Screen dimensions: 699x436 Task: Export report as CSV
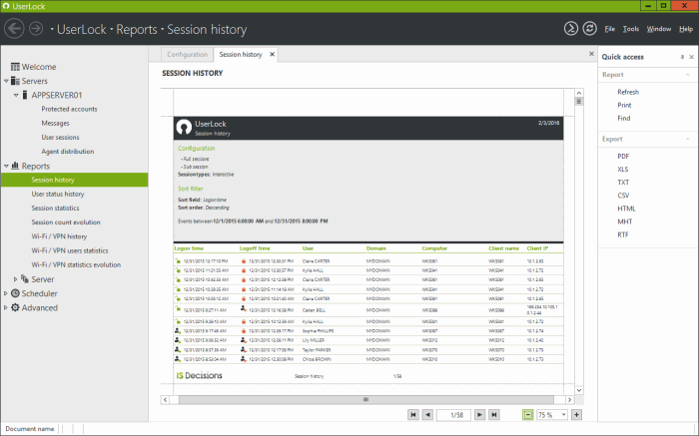tap(623, 196)
